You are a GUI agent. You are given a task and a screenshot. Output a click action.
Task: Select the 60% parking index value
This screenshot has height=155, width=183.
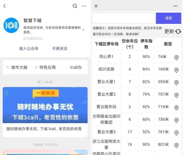click(146, 119)
